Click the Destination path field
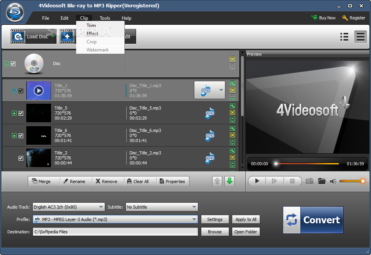The image size is (371, 255). click(x=115, y=231)
